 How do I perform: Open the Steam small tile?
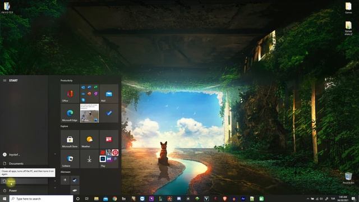[x=75, y=180]
